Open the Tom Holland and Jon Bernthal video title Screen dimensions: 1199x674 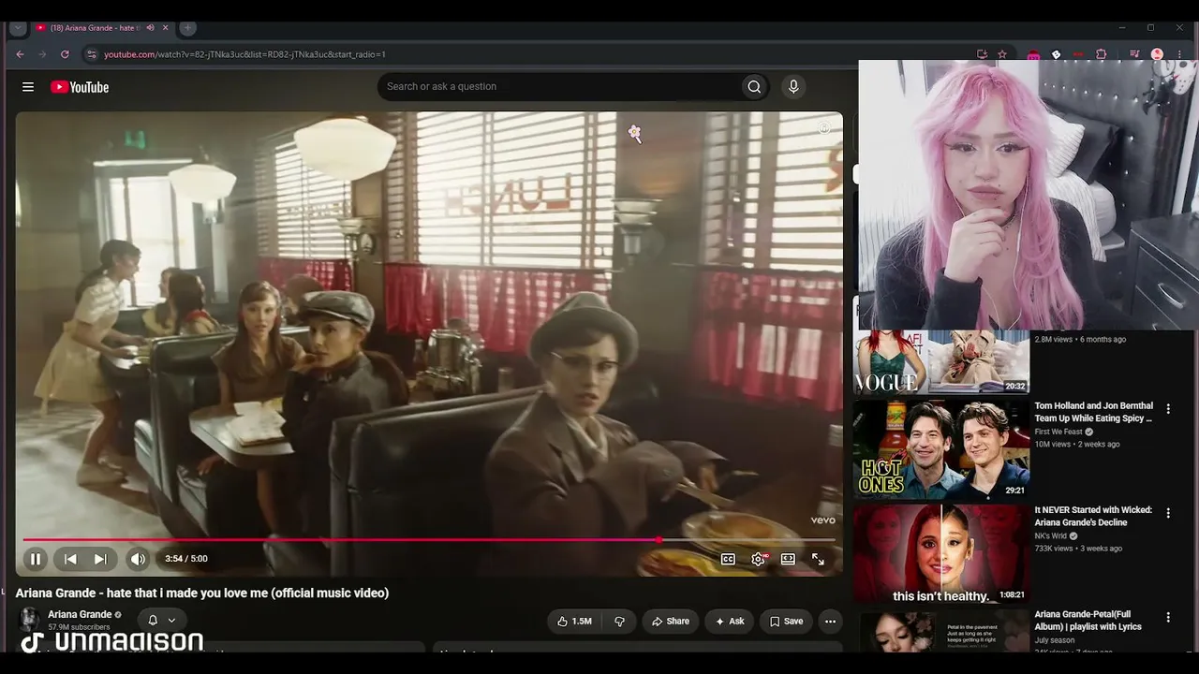(1093, 412)
